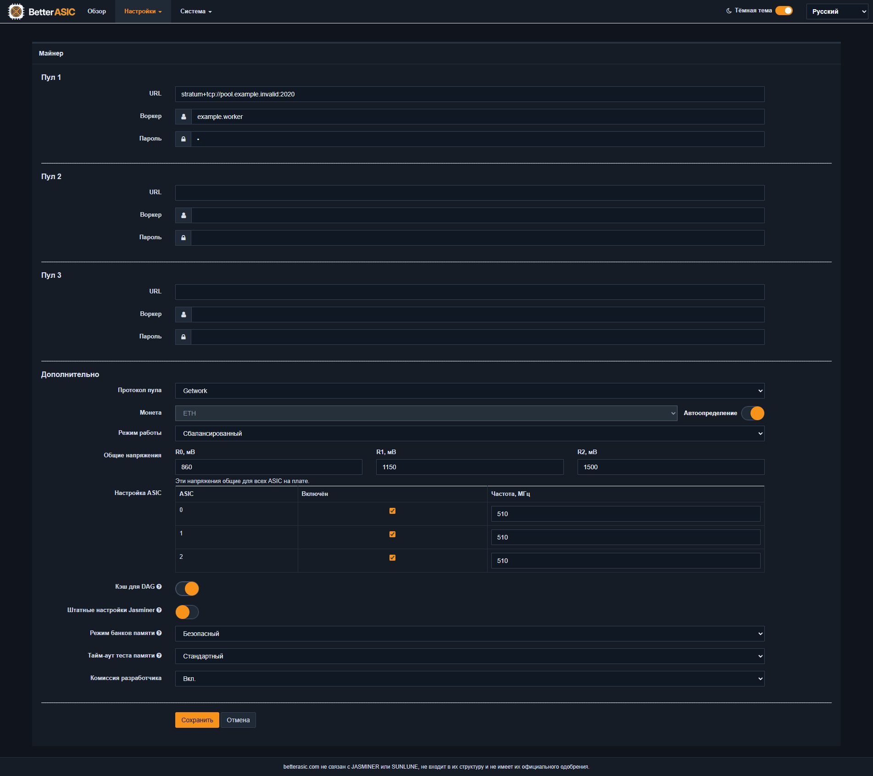Click the R1 voltage field showing 1150

[470, 467]
